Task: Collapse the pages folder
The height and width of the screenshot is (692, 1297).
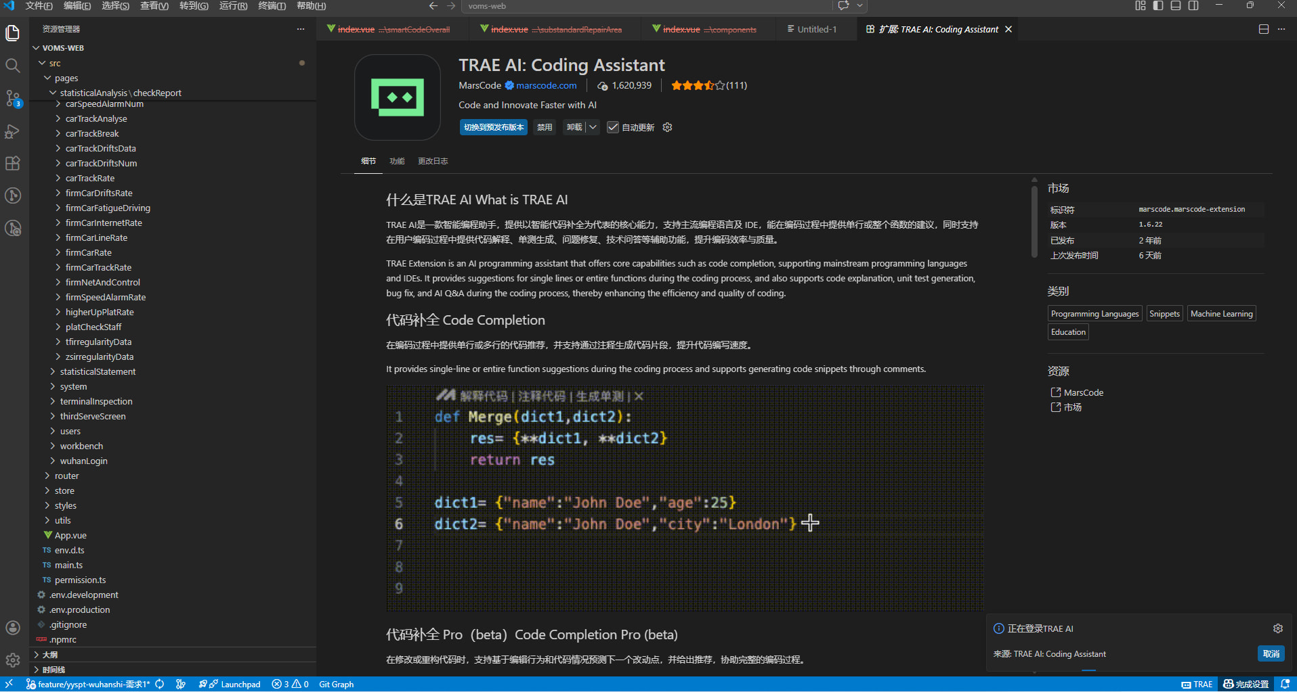Action: (66, 78)
